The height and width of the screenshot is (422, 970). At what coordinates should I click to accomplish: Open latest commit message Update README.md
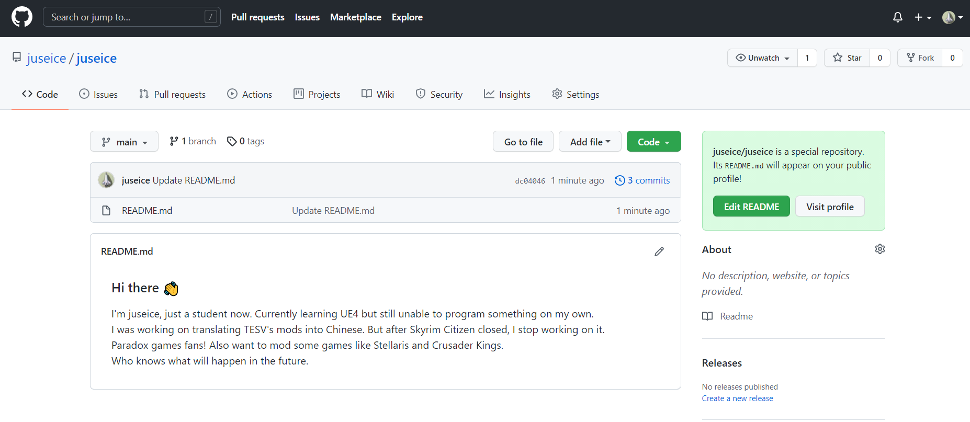(194, 180)
